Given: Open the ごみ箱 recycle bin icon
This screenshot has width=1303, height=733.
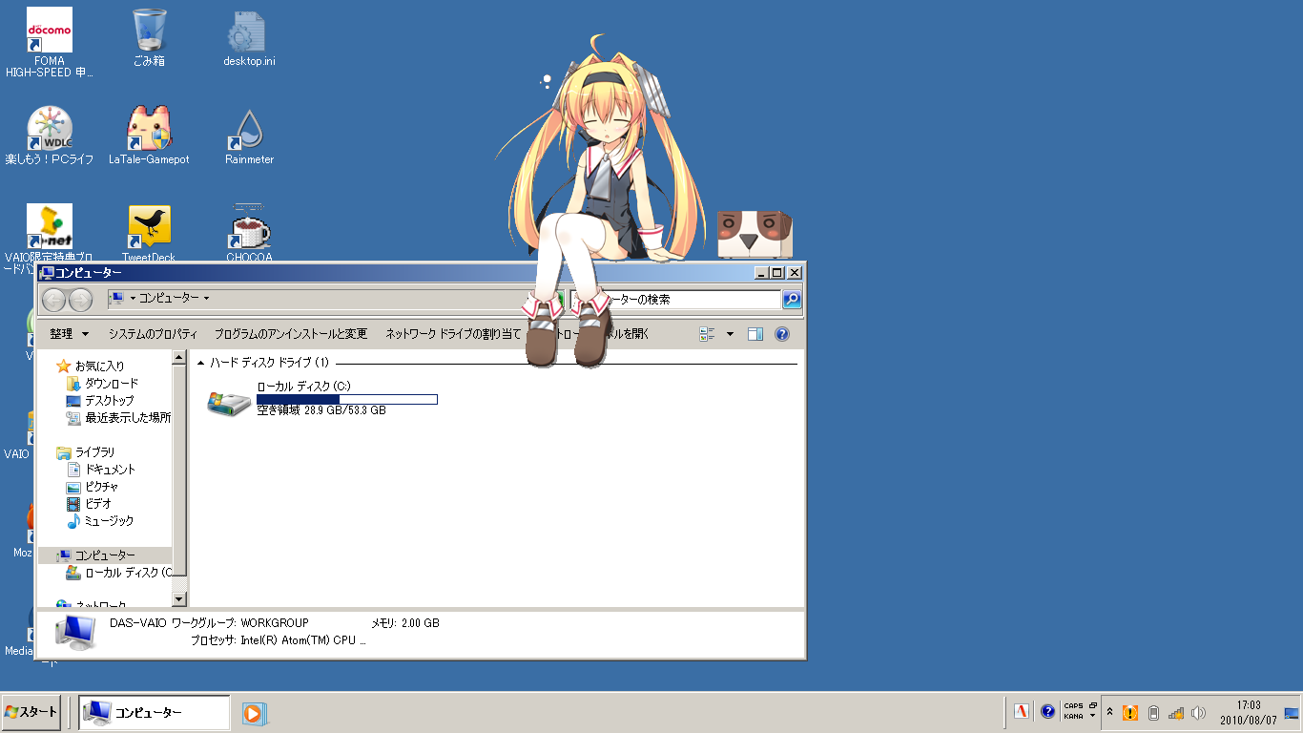Looking at the screenshot, I should pyautogui.click(x=149, y=33).
